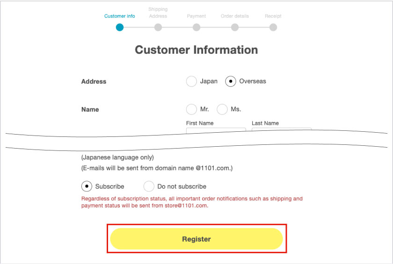Click the Receipt step label
393x264 pixels.
click(273, 16)
